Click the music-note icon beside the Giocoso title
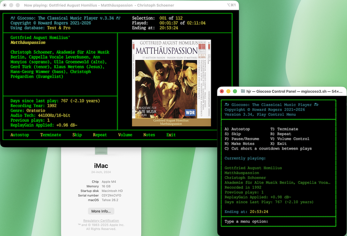Viewport: 347px width, 236px height. (12, 18)
